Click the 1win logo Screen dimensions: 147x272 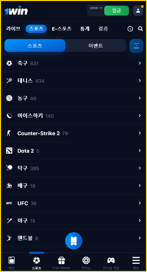pyautogui.click(x=16, y=11)
